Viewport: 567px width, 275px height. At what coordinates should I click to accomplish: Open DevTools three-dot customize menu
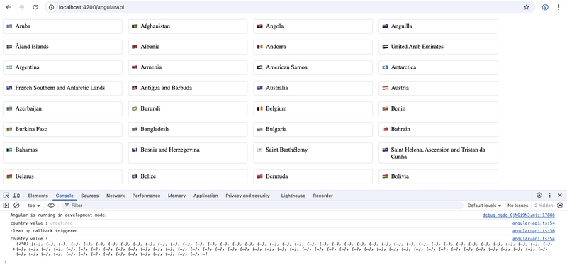(x=550, y=196)
